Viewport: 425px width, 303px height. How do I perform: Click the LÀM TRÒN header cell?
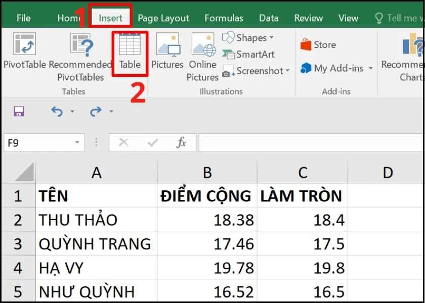[x=303, y=195]
